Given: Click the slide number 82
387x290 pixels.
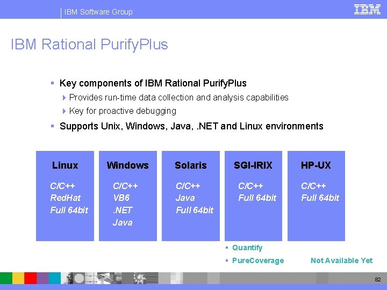Looking at the screenshot, I should point(378,279).
